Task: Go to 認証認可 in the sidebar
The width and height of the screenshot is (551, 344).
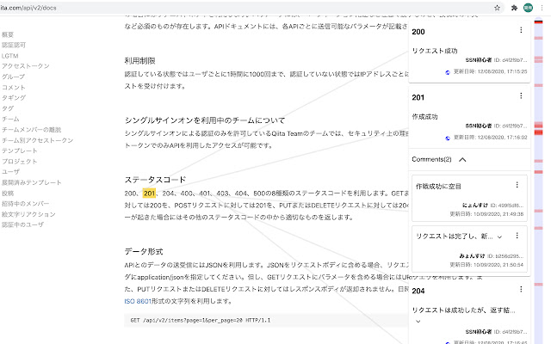Action: click(x=14, y=45)
